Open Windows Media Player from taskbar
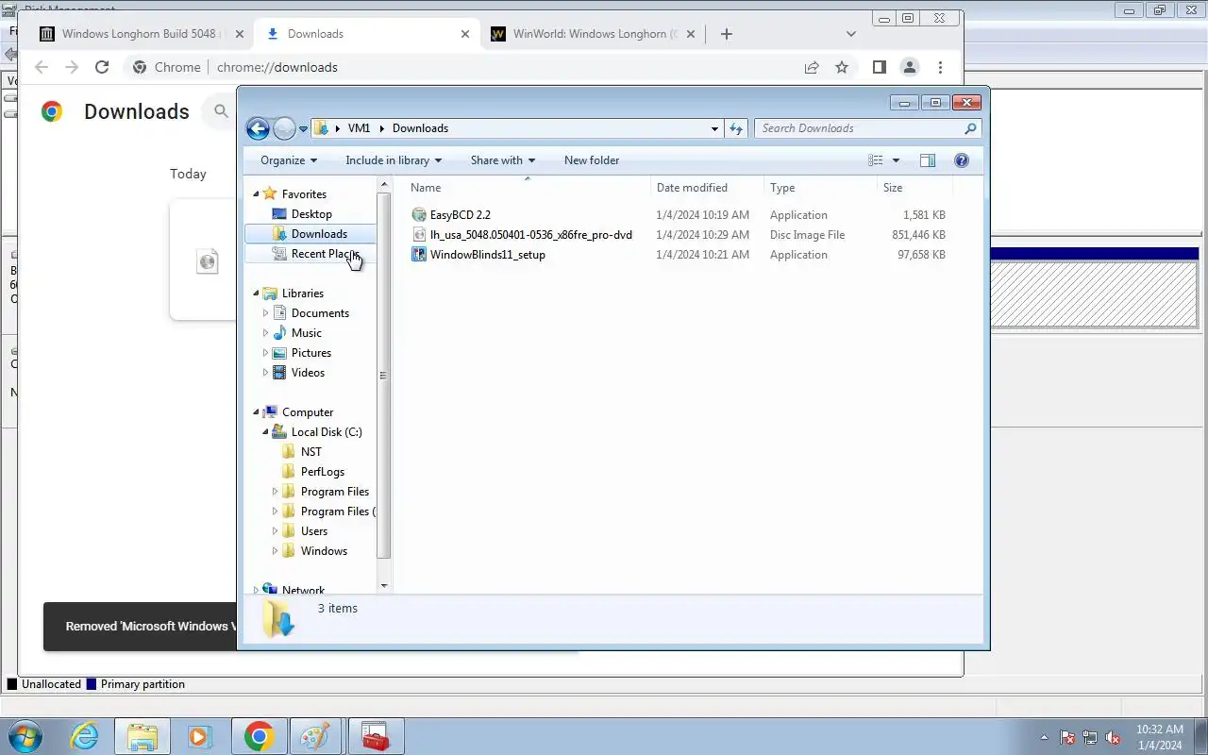Screen dimensions: 1208x755 (199, 736)
